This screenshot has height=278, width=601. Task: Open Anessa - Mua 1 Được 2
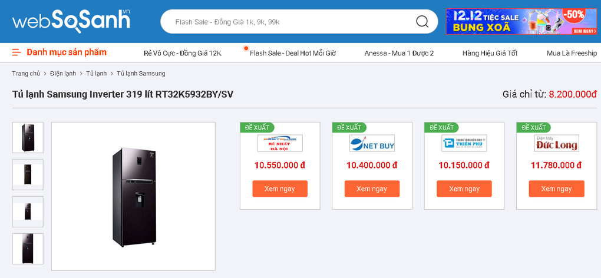coord(399,53)
